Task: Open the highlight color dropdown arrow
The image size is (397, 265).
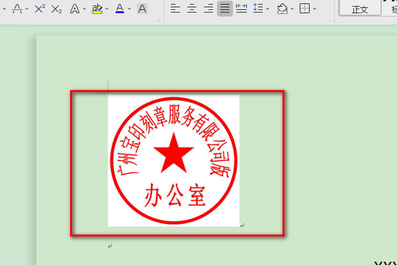Action: pyautogui.click(x=107, y=9)
